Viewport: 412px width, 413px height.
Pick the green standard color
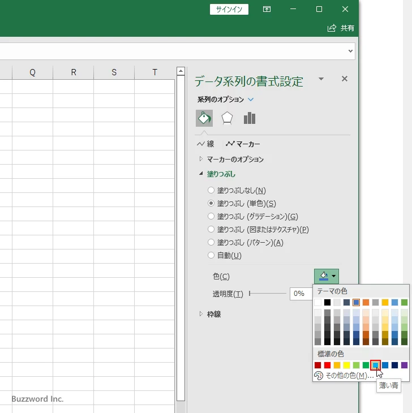(366, 365)
